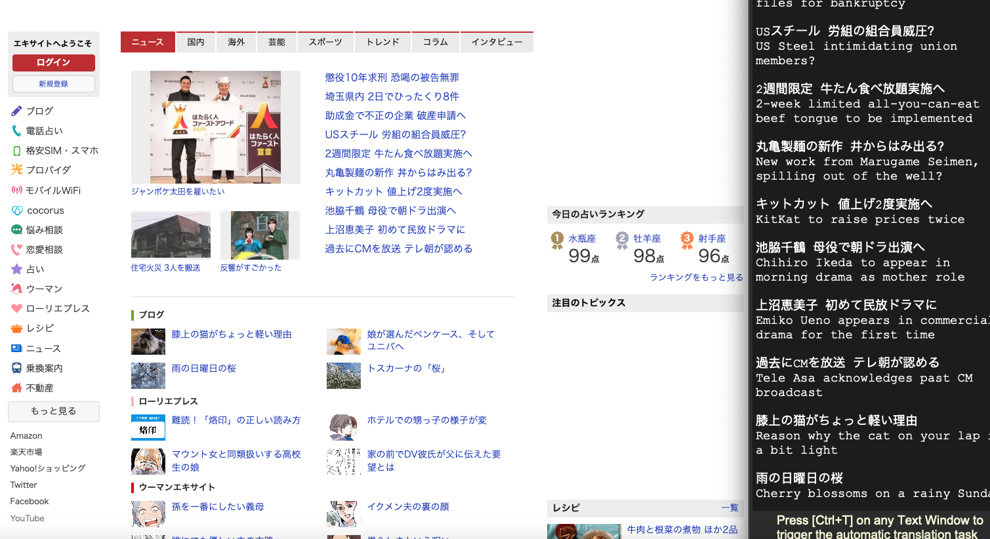Open blog post 膝上の猫がちょっと軽い理由 on page

(x=232, y=334)
